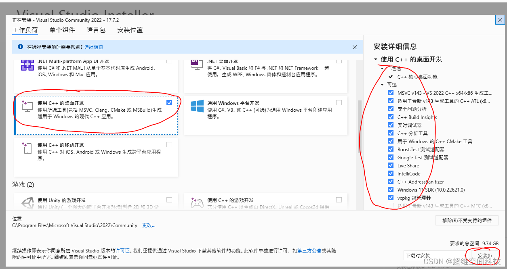Image resolution: width=507 pixels, height=269 pixels.
Task: Click the 游戏 (2) section heading
Action: [x=23, y=185]
